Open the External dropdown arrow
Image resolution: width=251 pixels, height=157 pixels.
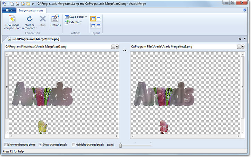click(81, 22)
